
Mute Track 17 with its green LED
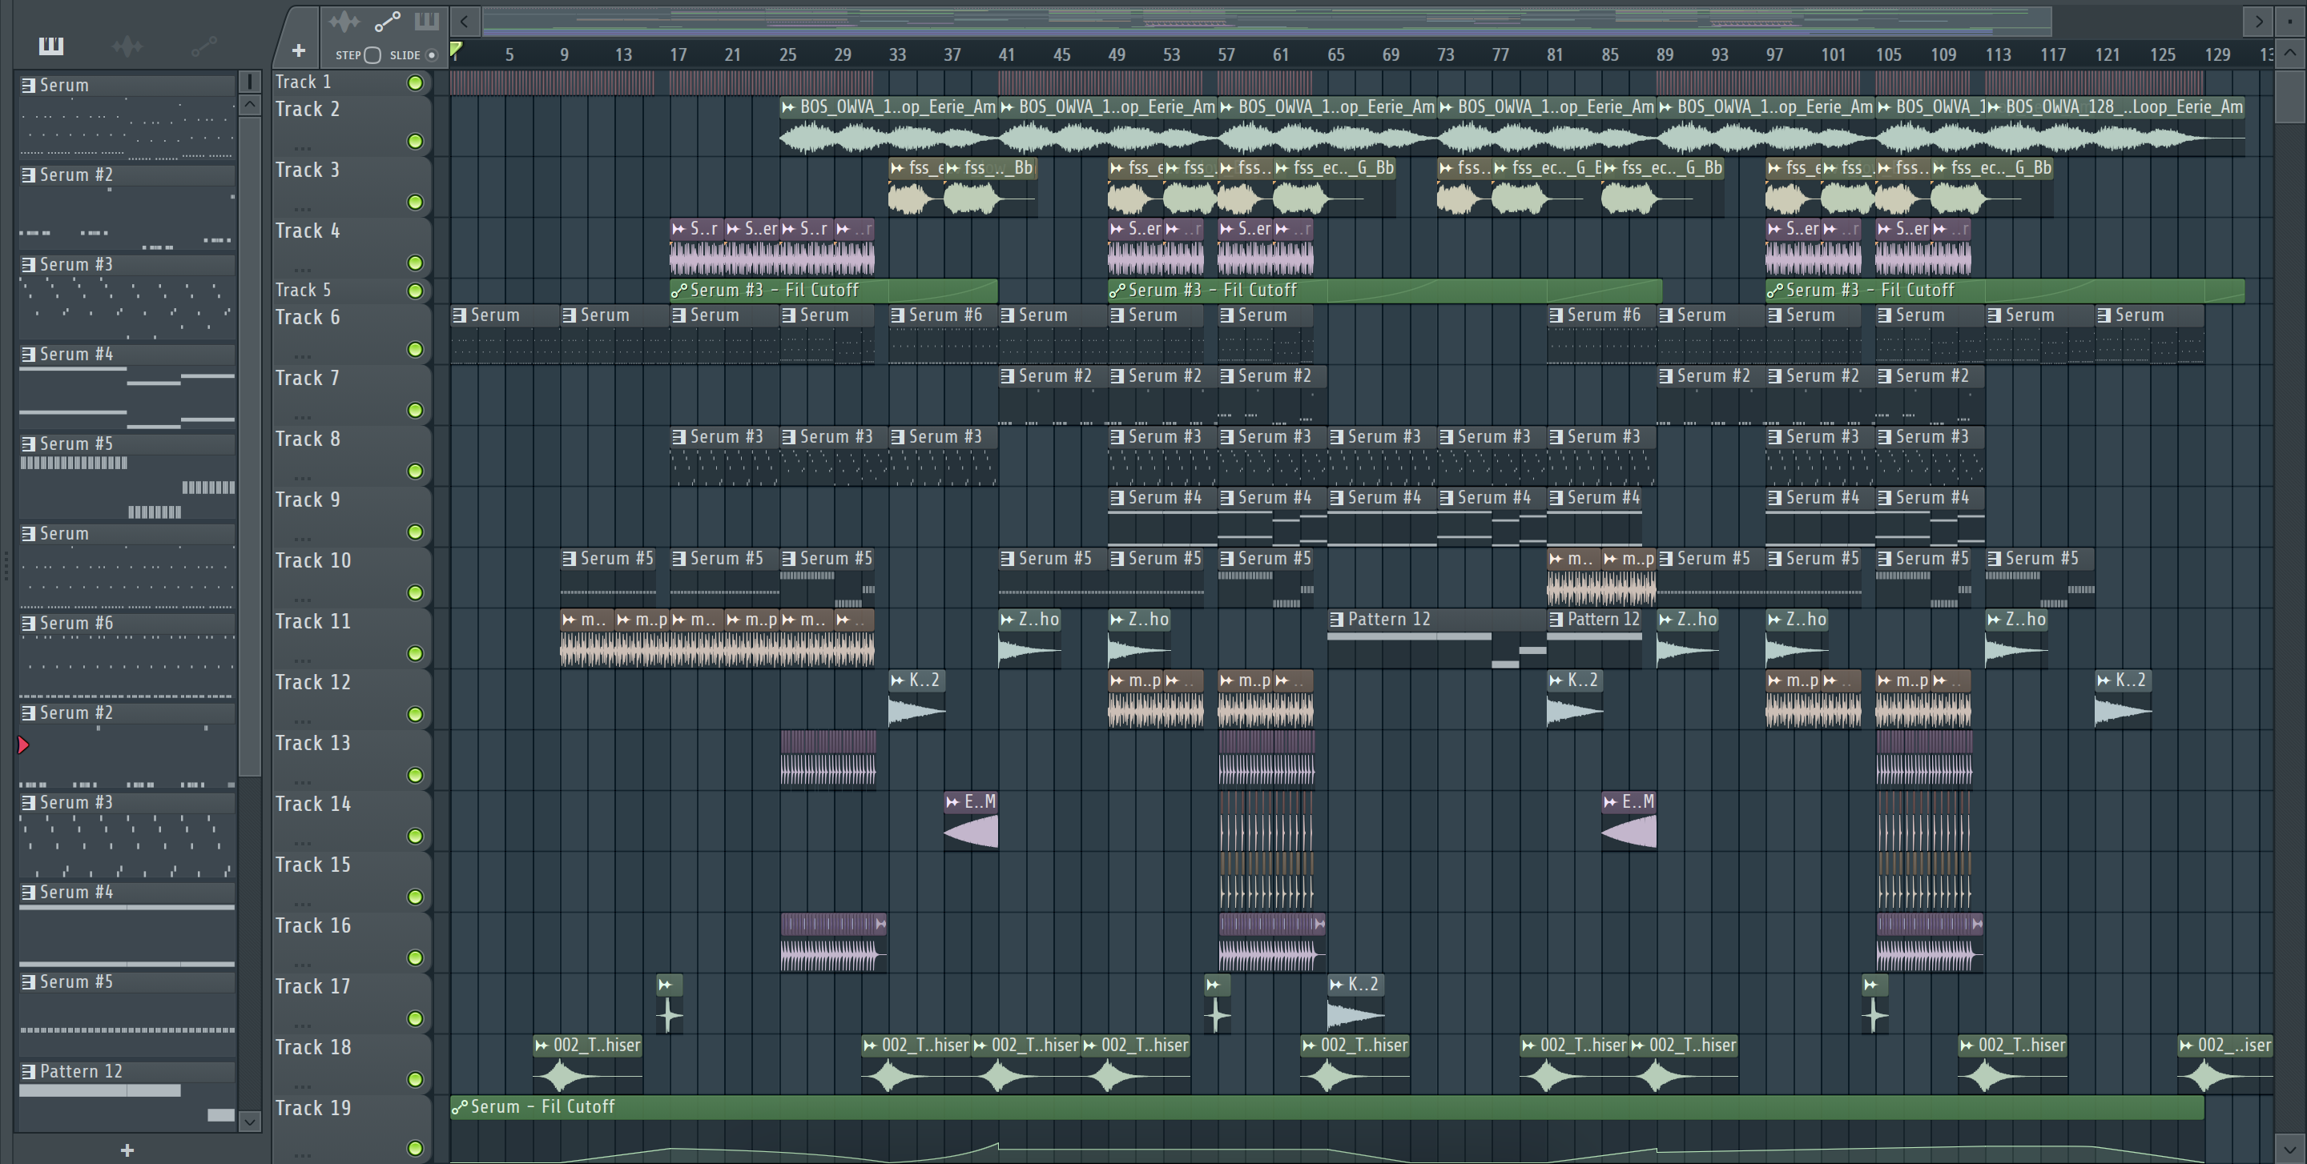click(415, 1018)
